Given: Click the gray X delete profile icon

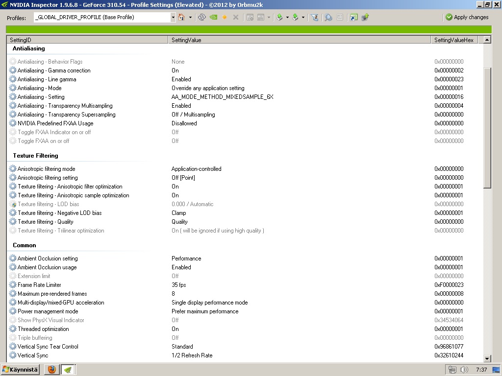Looking at the screenshot, I should click(236, 17).
